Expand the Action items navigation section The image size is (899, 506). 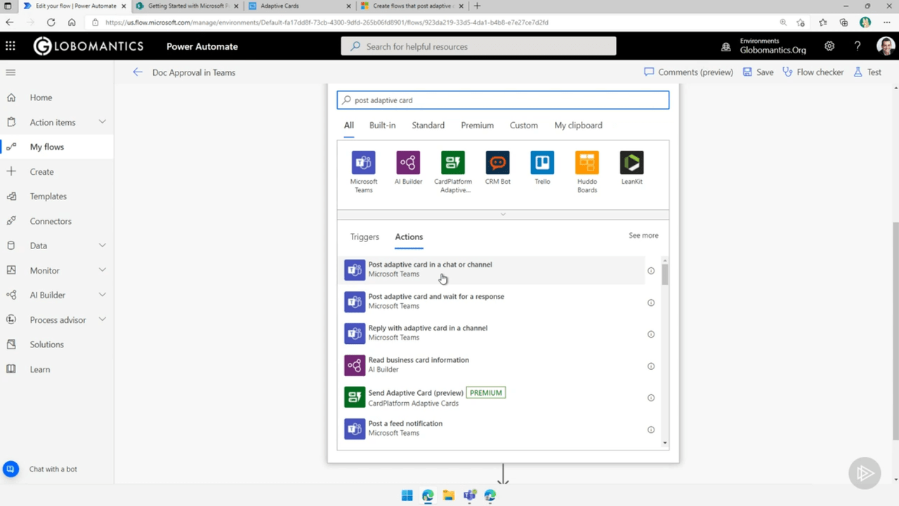[x=103, y=122]
